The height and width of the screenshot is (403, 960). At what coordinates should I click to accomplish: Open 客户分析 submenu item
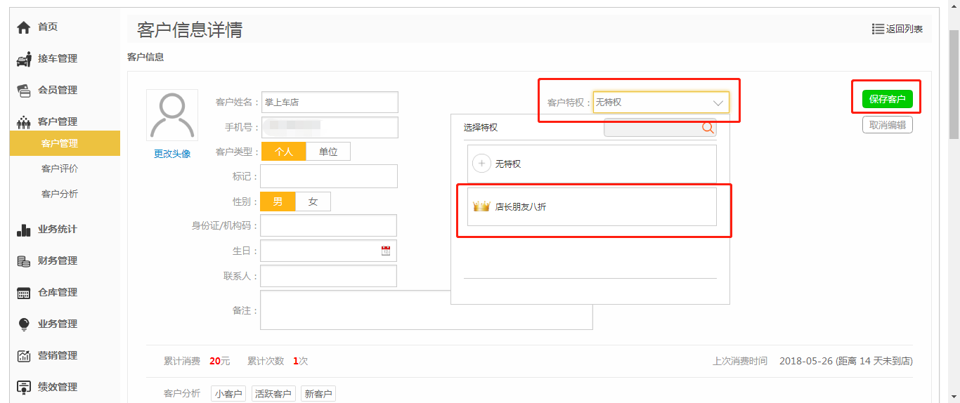[60, 194]
